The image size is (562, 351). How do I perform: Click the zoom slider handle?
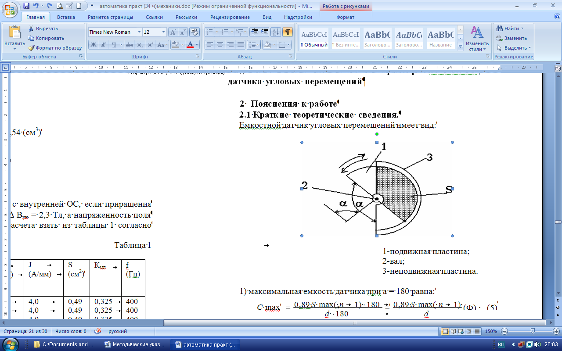(x=533, y=331)
